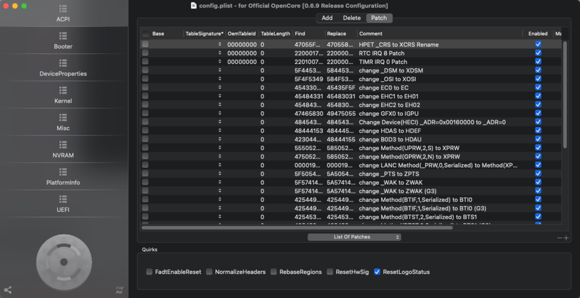580x298 pixels.
Task: Toggle the NormalizeHeaders quirk checkbox
Action: click(209, 272)
